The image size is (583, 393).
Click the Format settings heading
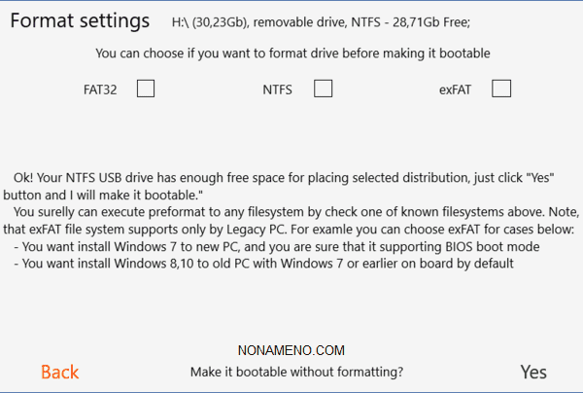pos(81,21)
